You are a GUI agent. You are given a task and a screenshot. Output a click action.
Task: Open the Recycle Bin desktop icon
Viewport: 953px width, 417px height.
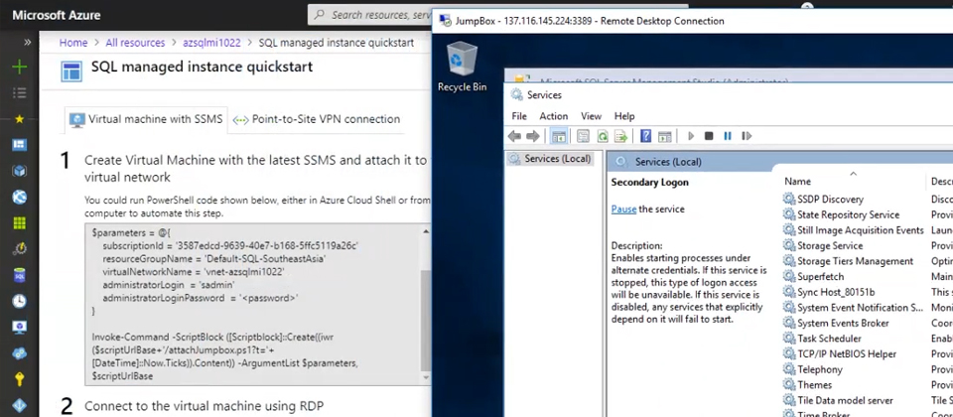[462, 67]
